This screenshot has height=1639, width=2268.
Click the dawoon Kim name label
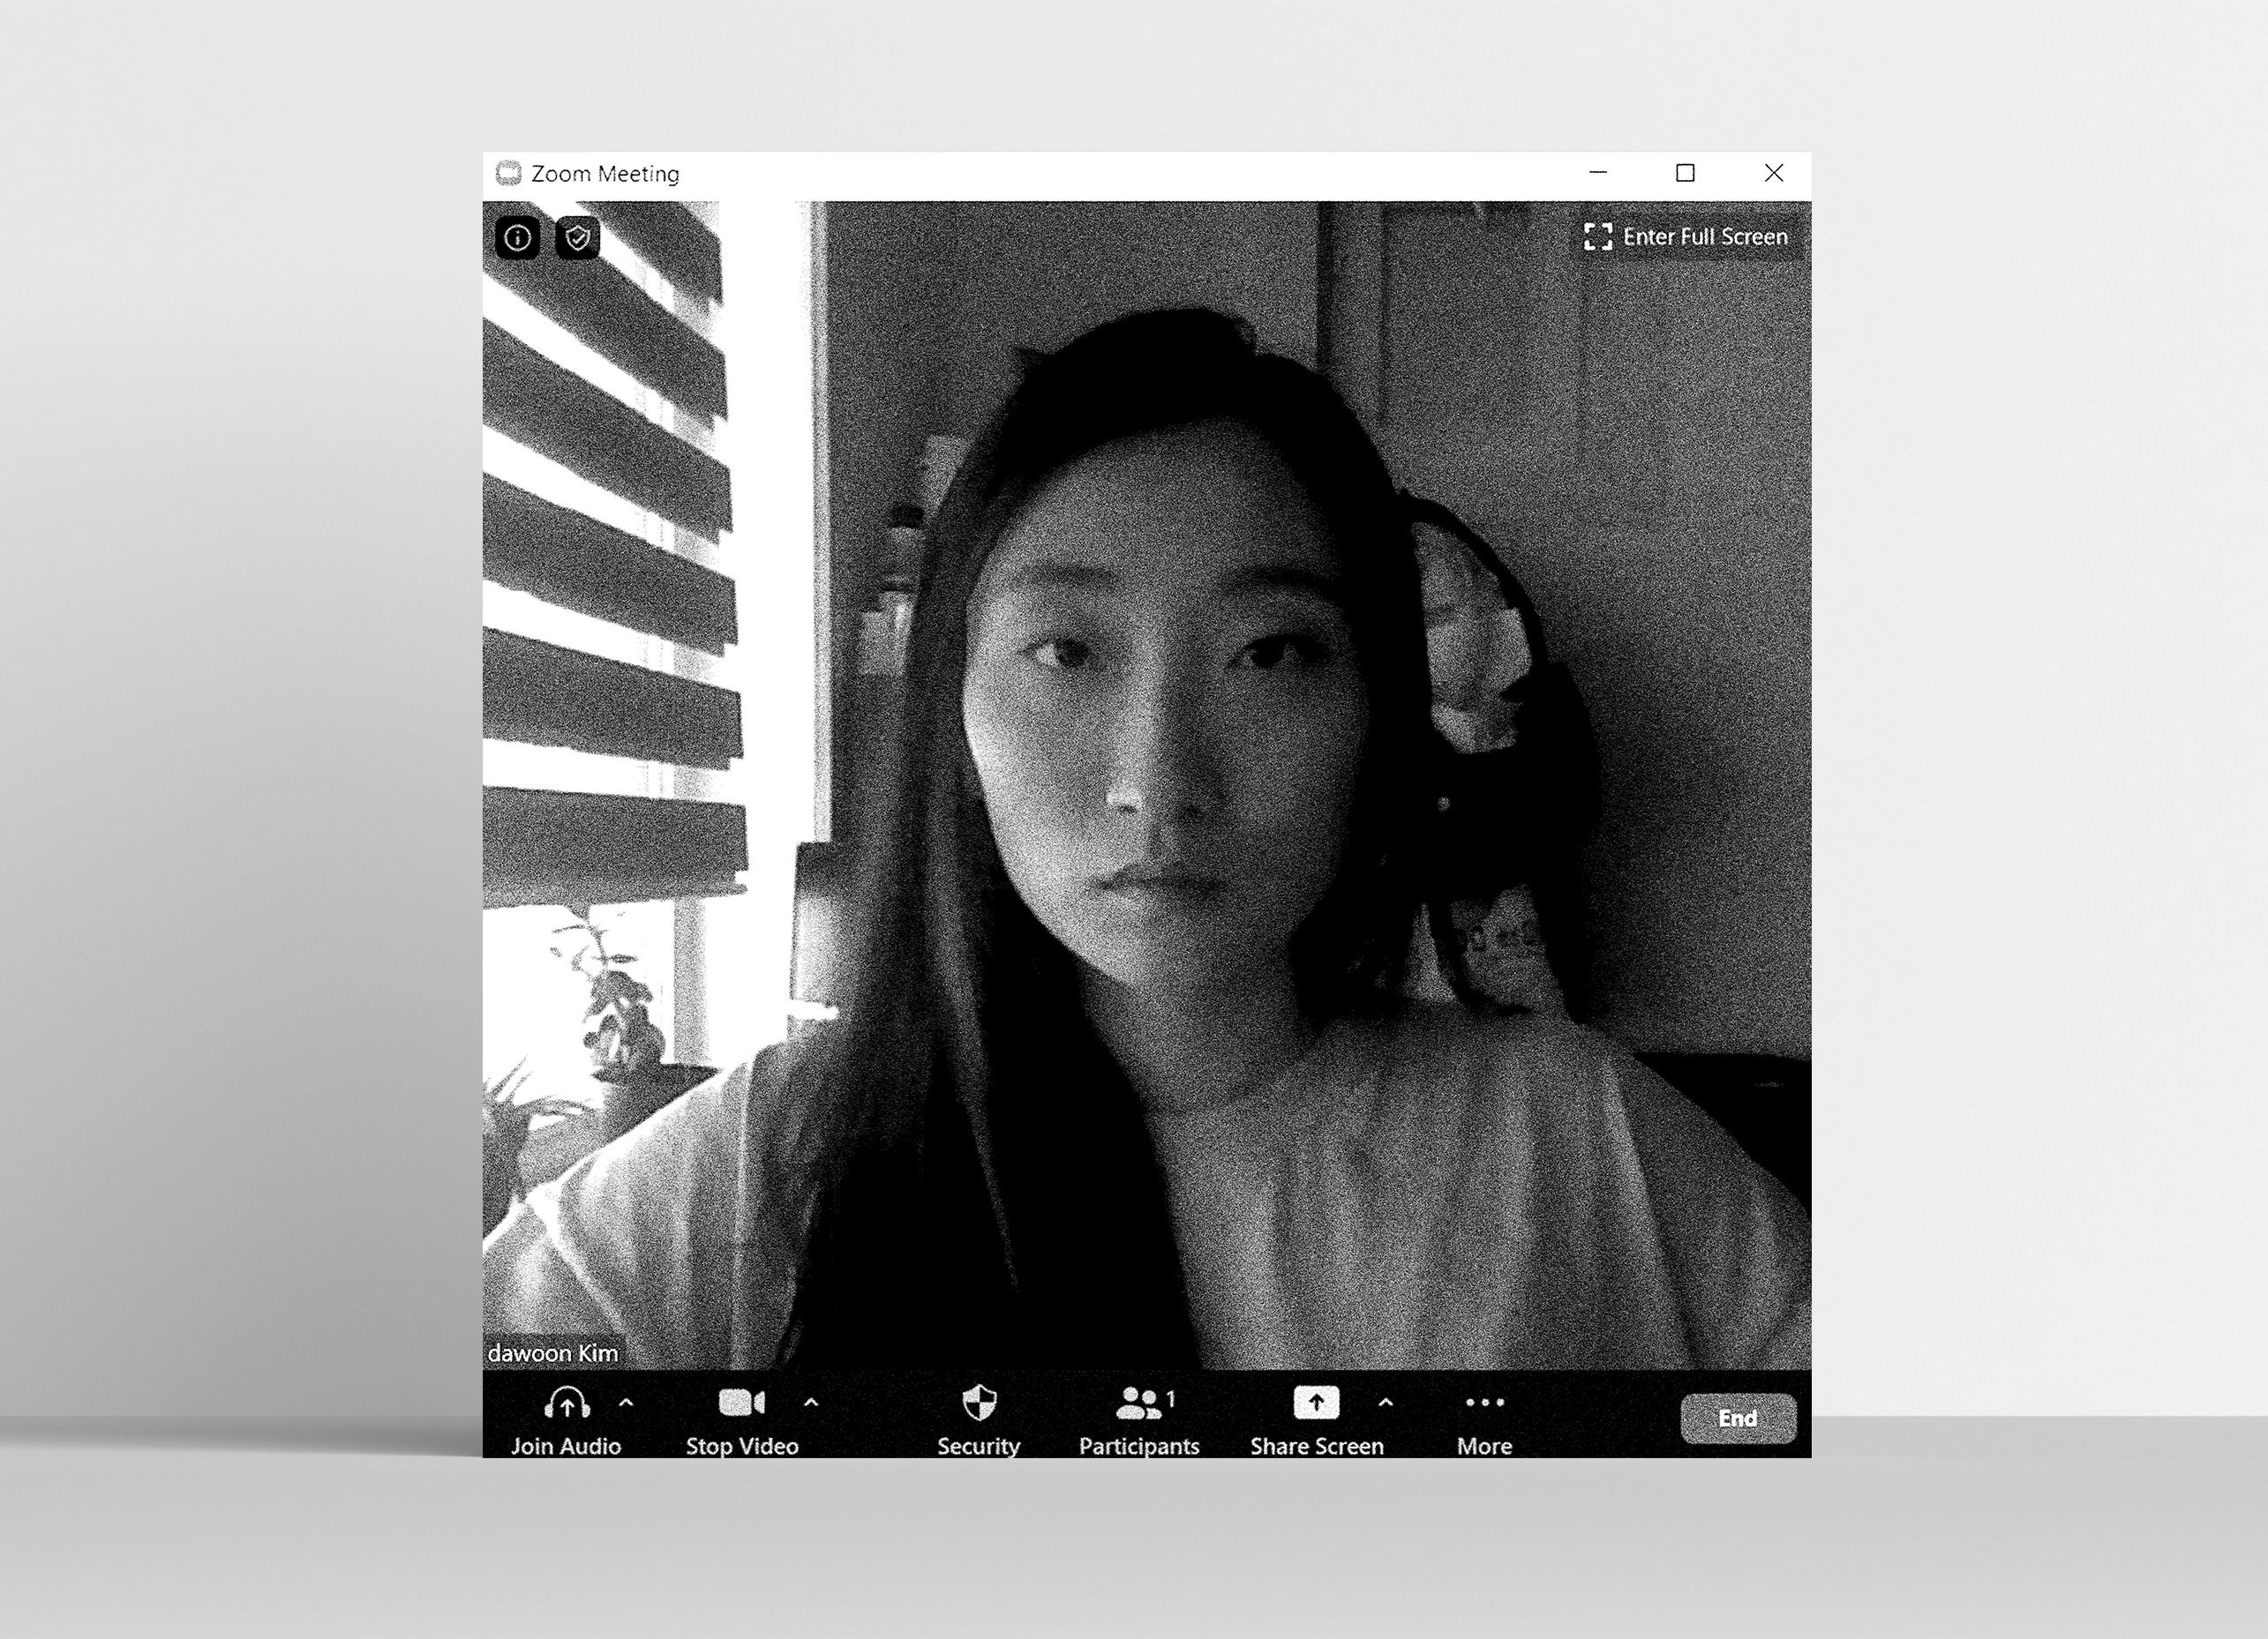pos(553,1353)
